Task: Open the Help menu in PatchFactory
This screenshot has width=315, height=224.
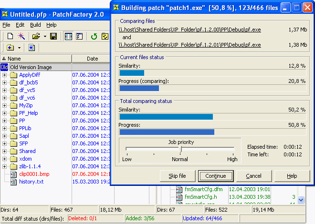Action: [x=52, y=25]
